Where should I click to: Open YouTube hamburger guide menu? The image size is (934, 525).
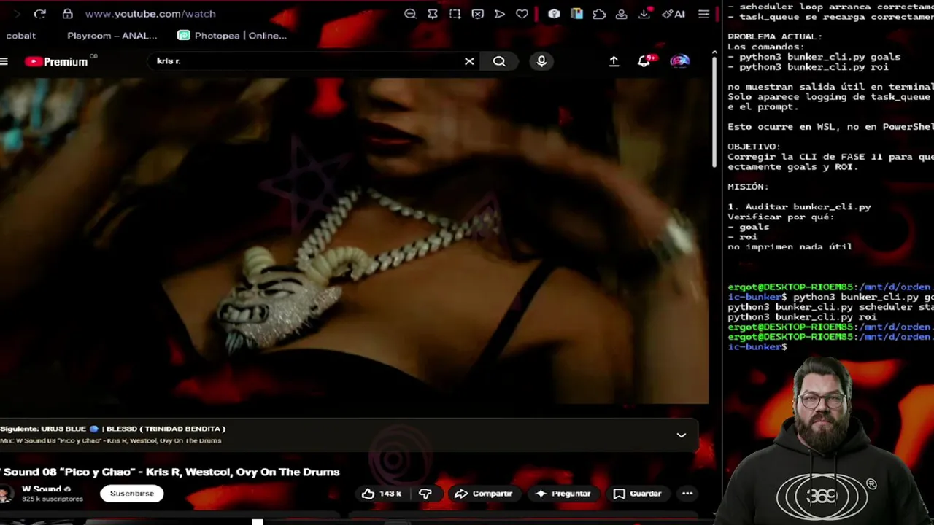[4, 61]
